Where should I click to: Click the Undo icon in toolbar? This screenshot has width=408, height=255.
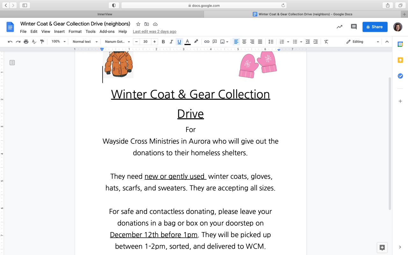click(x=10, y=42)
